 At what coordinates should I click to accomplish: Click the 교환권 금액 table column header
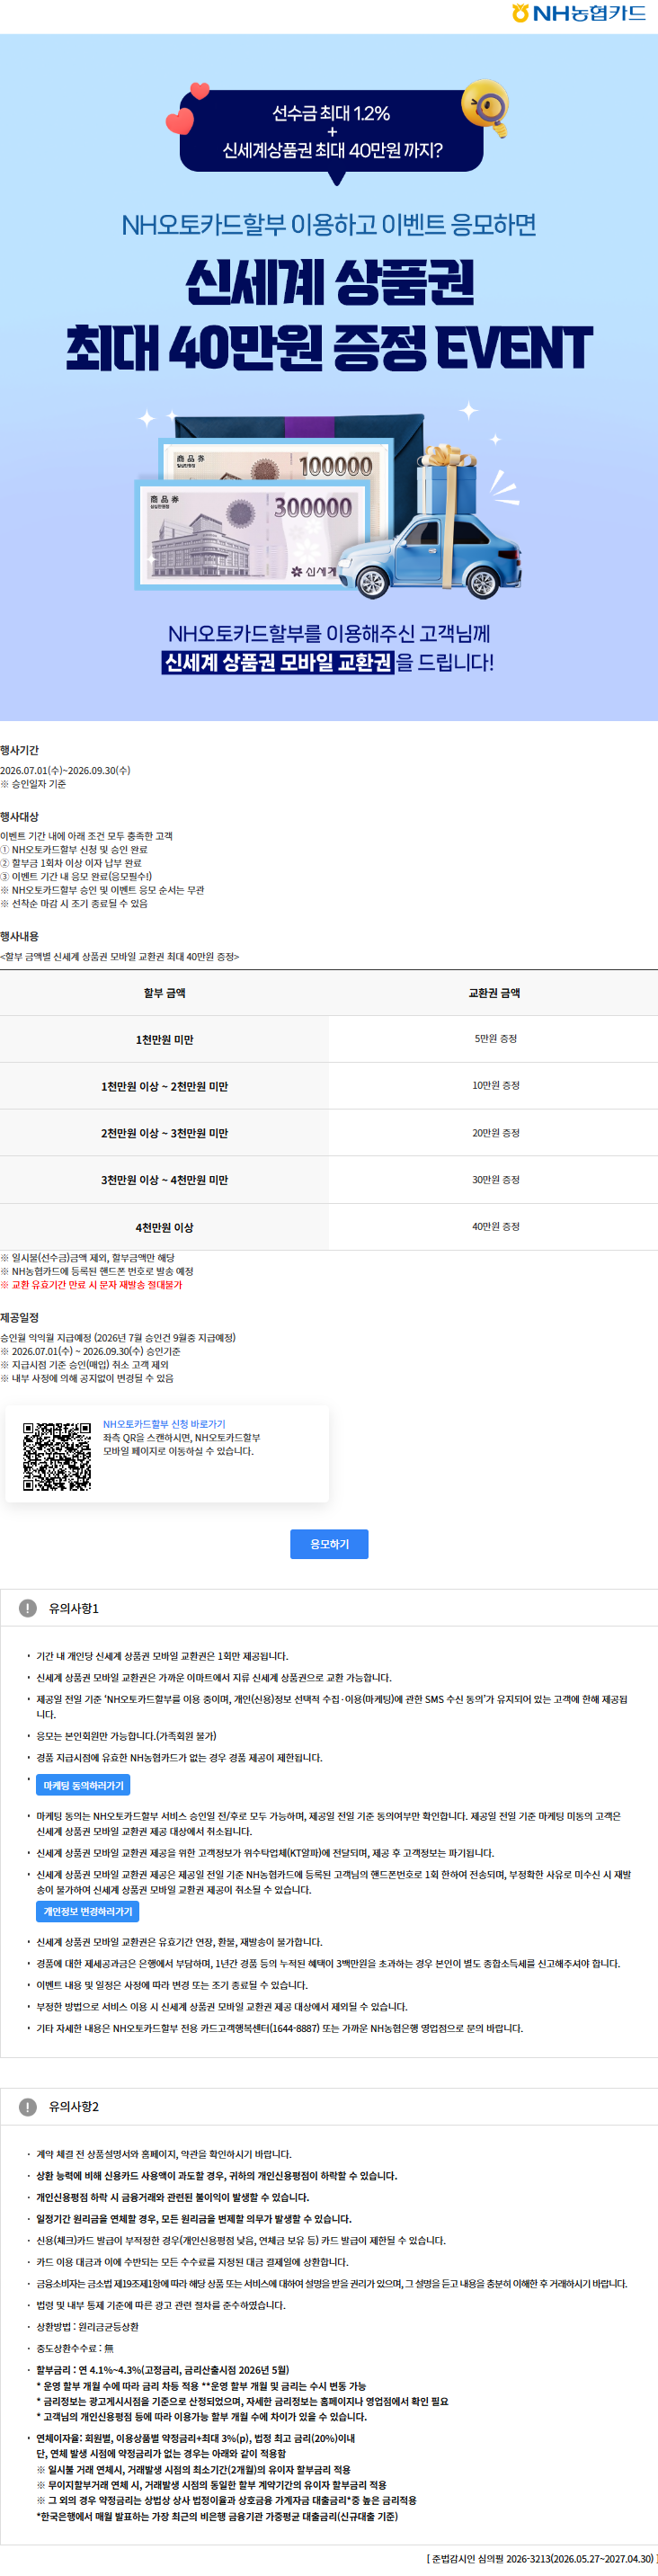pos(494,993)
